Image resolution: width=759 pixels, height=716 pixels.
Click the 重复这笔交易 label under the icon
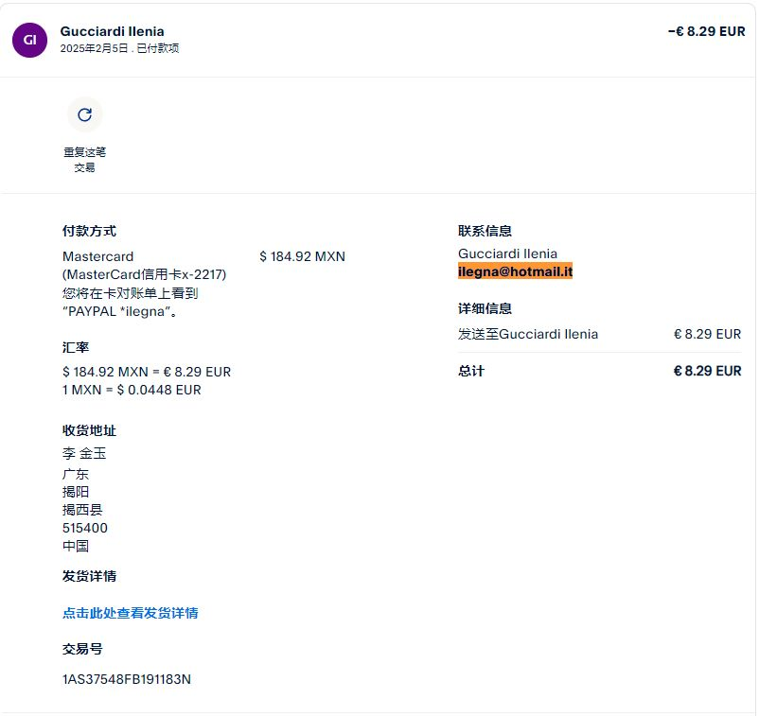84,159
